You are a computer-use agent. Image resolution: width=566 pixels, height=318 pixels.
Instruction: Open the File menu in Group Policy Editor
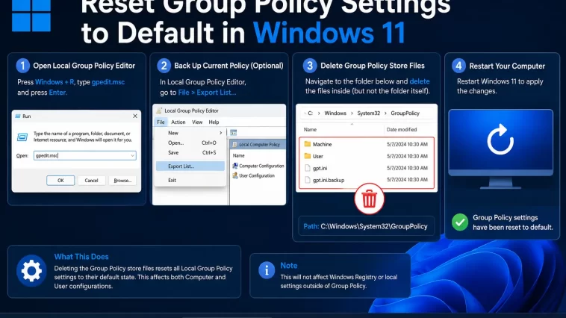pos(161,122)
